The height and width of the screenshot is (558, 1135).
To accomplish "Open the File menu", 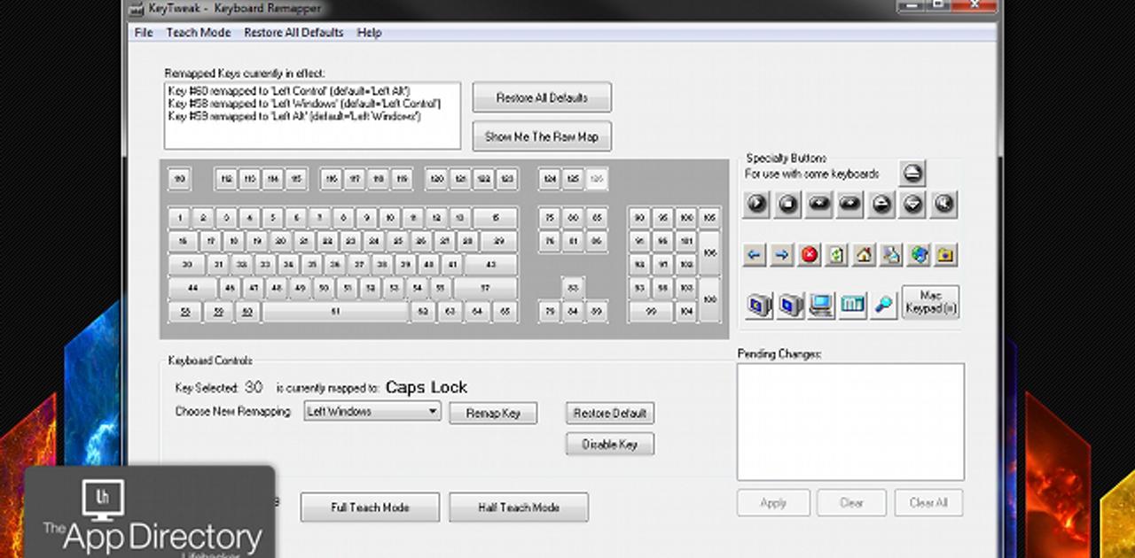I will pyautogui.click(x=144, y=33).
